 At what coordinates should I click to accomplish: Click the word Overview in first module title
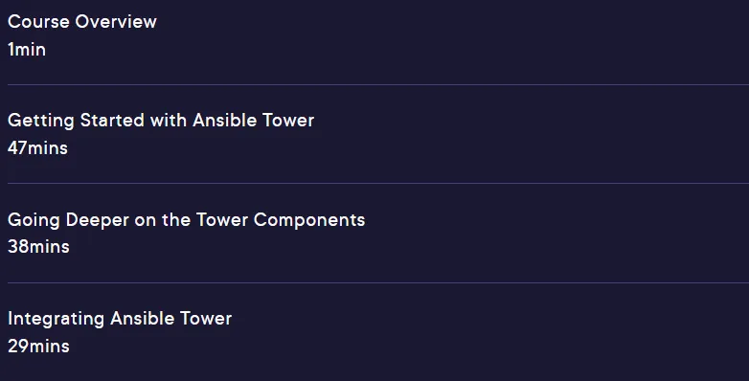(x=116, y=21)
